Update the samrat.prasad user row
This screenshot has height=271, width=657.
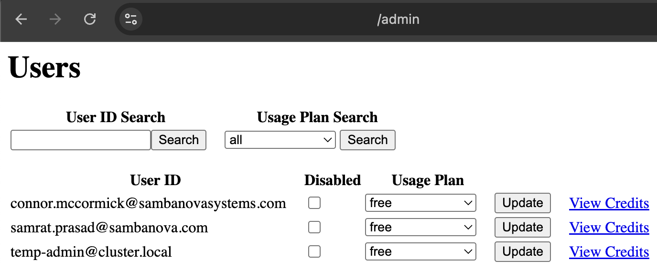tap(523, 227)
